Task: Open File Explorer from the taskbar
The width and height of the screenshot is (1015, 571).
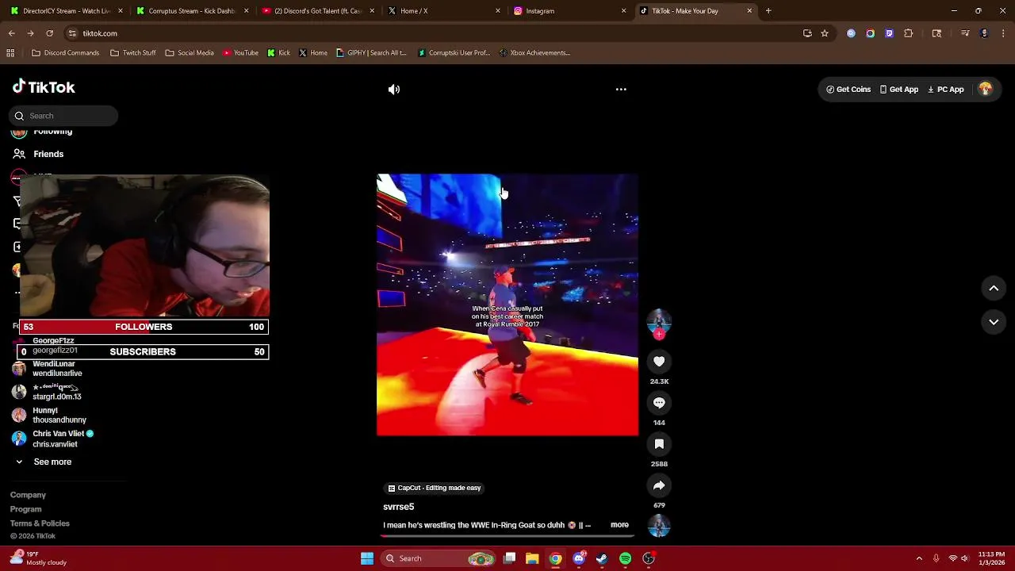Action: [x=532, y=558]
